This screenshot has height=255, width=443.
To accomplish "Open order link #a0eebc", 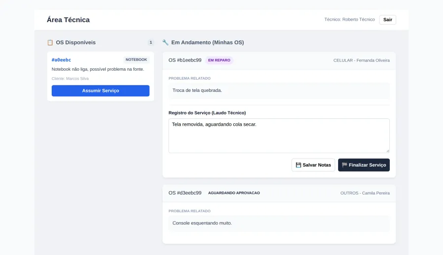I will pos(62,60).
